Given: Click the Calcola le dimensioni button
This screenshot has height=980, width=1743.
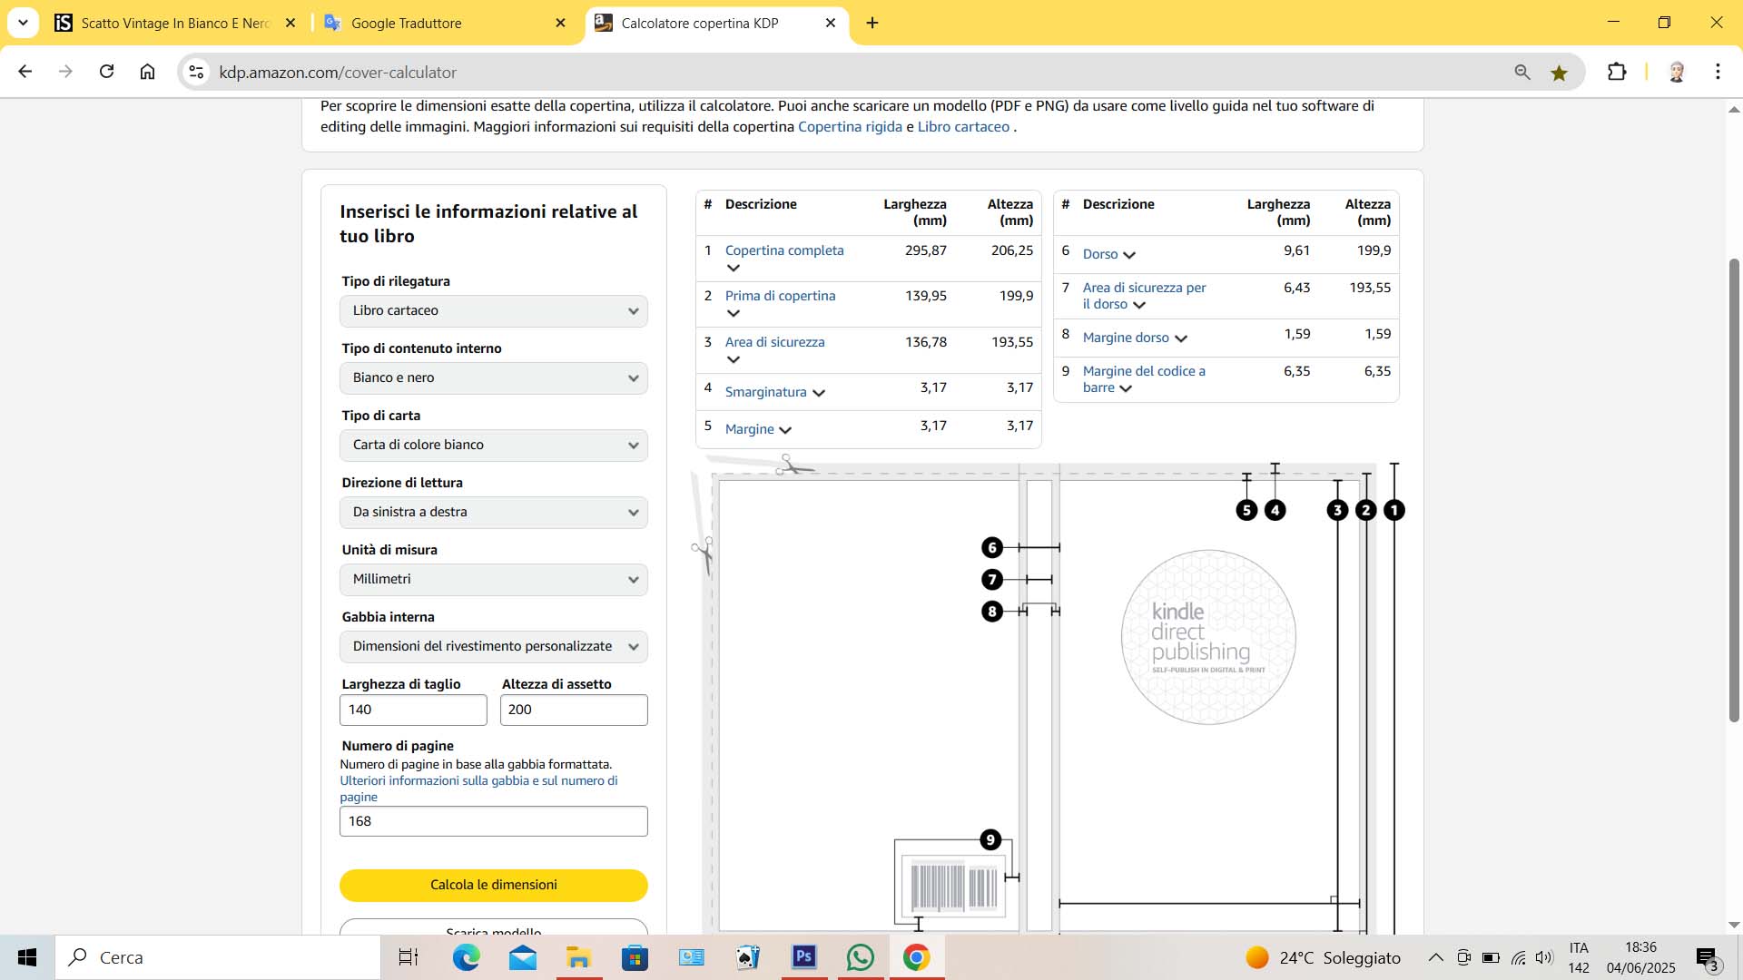Looking at the screenshot, I should (x=493, y=885).
